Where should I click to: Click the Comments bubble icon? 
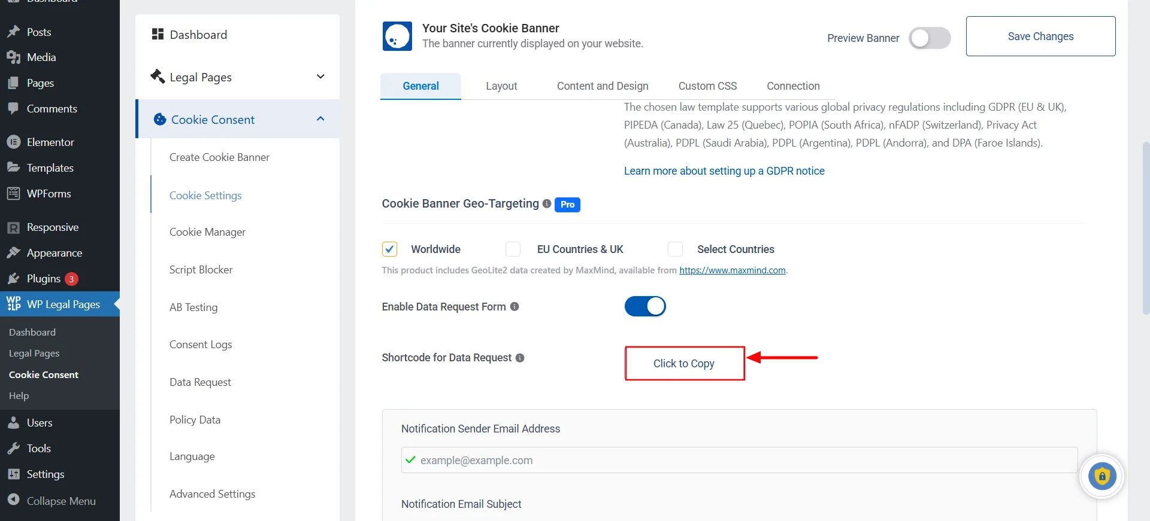(x=14, y=109)
